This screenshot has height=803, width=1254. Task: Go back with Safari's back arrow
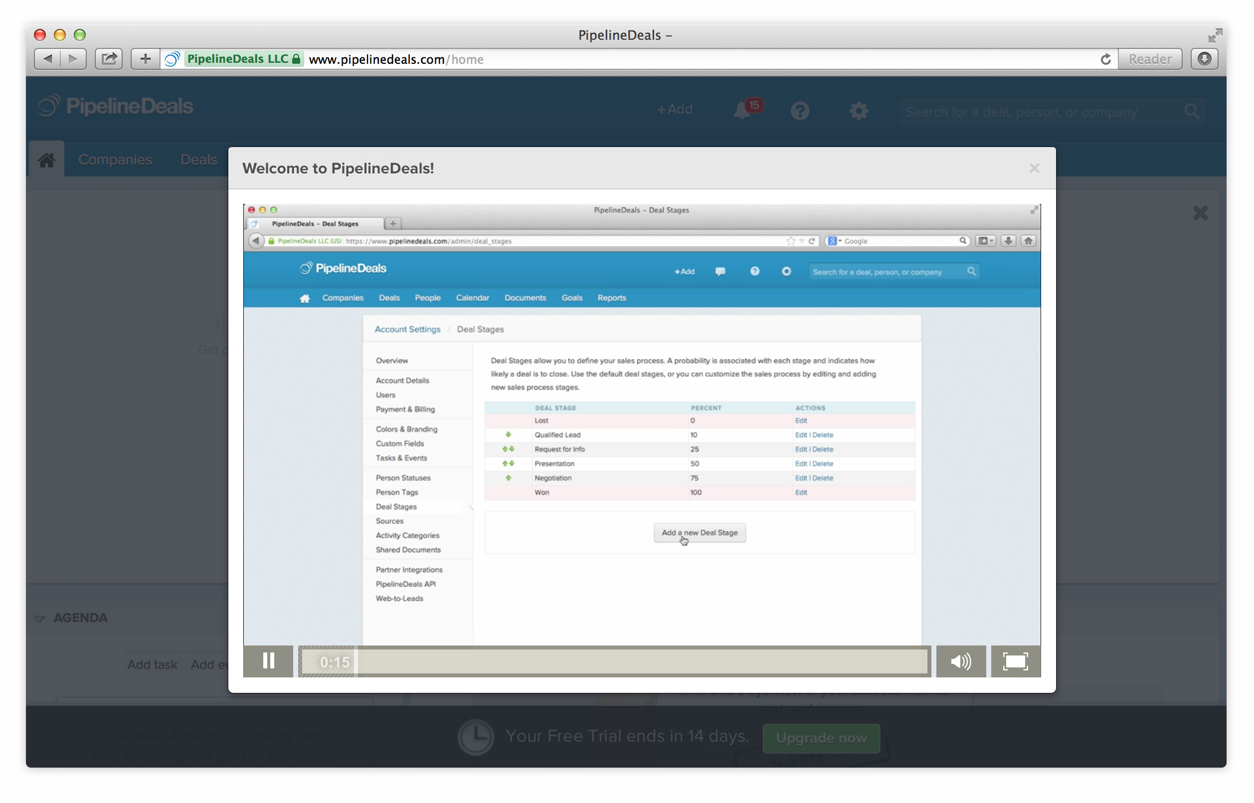(x=47, y=59)
